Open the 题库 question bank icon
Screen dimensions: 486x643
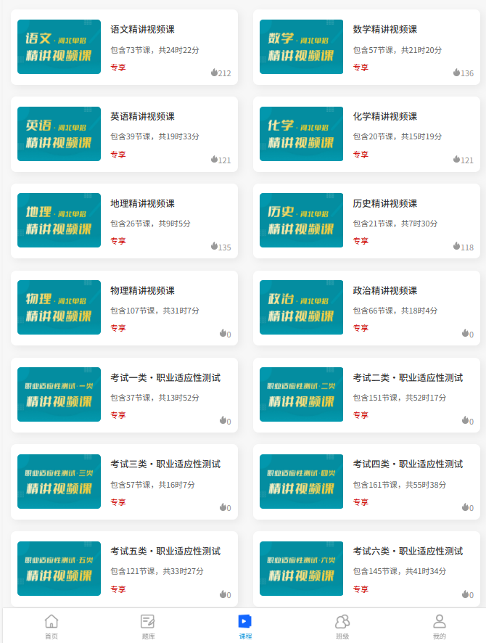[148, 622]
